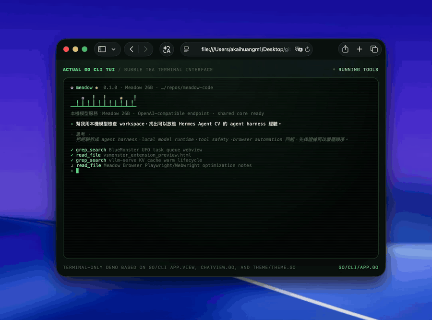The image size is (432, 320).
Task: Click the translate extension icon
Action: point(167,49)
